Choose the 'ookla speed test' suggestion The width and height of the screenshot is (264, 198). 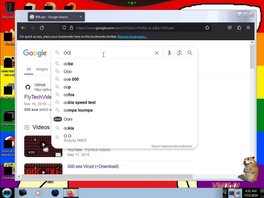pyautogui.click(x=125, y=103)
